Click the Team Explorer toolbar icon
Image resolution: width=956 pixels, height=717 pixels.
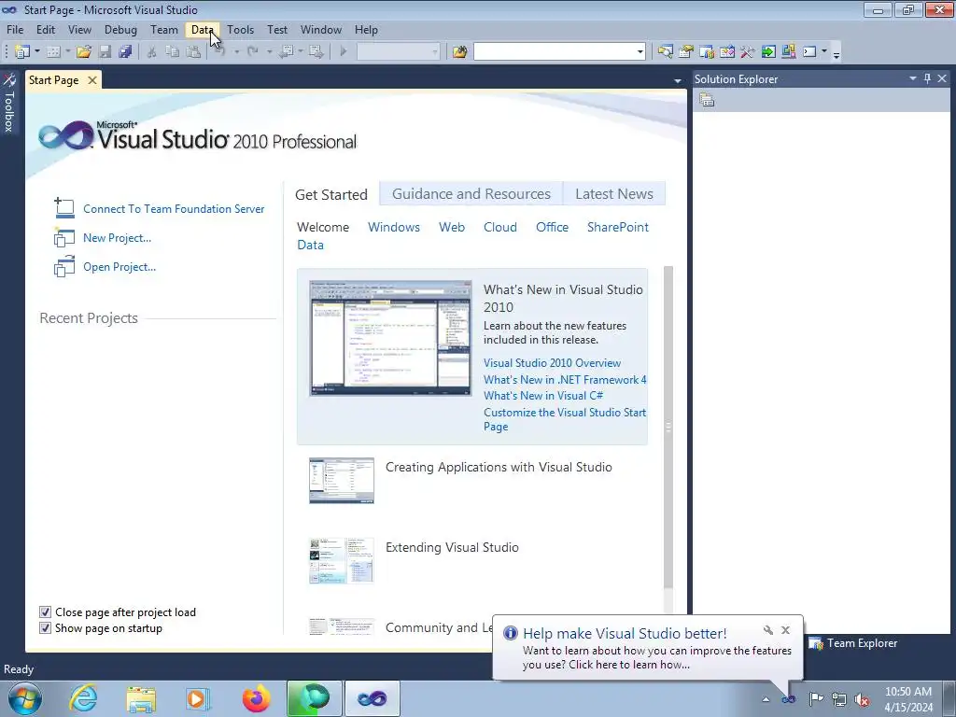click(707, 52)
